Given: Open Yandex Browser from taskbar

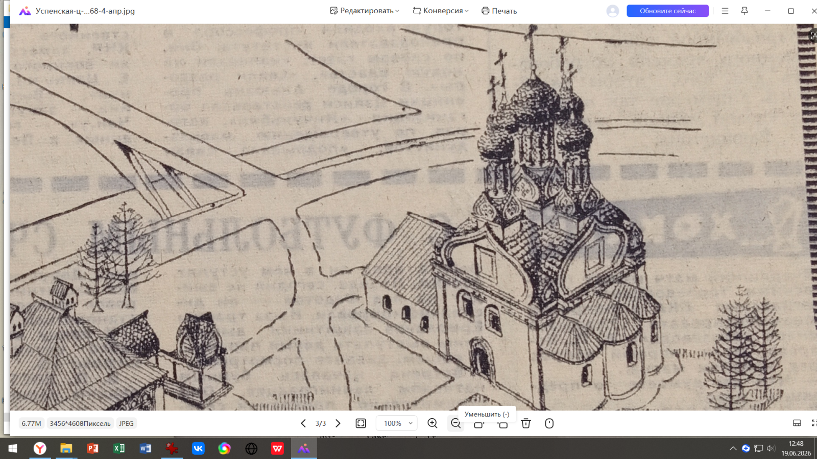Looking at the screenshot, I should 40,448.
